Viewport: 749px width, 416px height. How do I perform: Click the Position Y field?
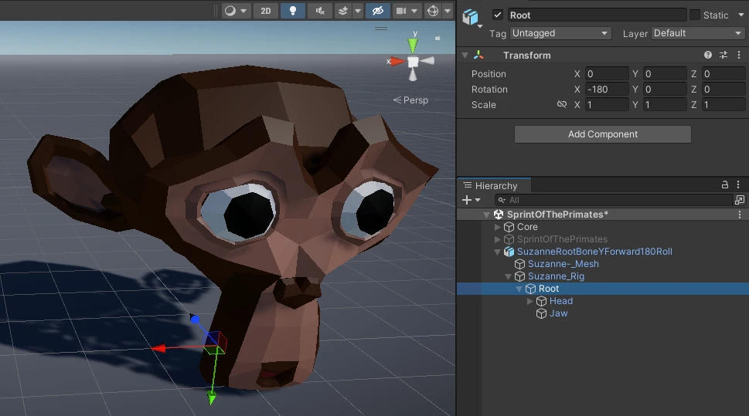[665, 73]
